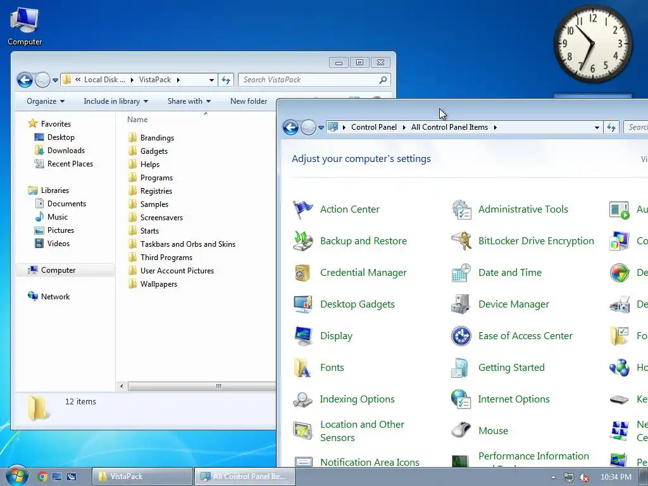Select Taskbars and Orbs and Skins folder
This screenshot has height=486, width=648.
[x=187, y=244]
